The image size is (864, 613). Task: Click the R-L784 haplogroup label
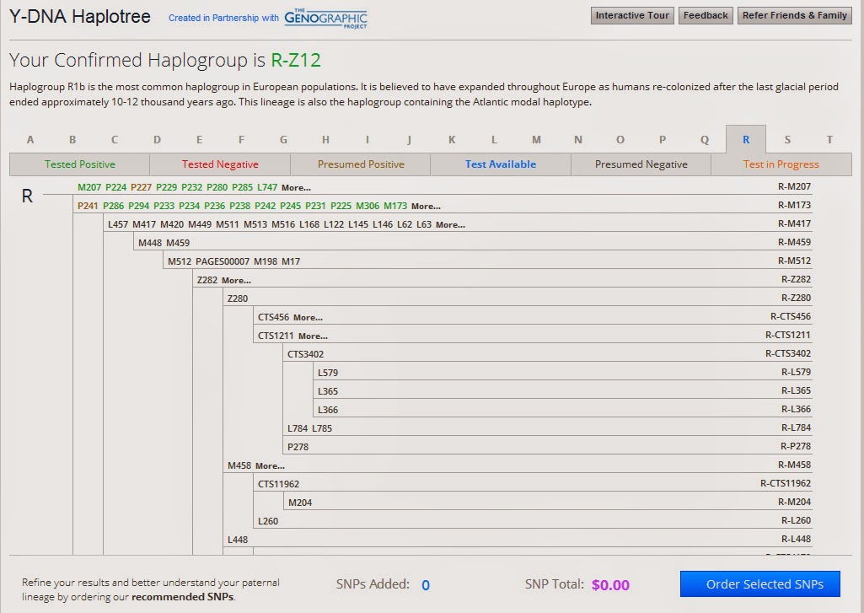tap(796, 427)
